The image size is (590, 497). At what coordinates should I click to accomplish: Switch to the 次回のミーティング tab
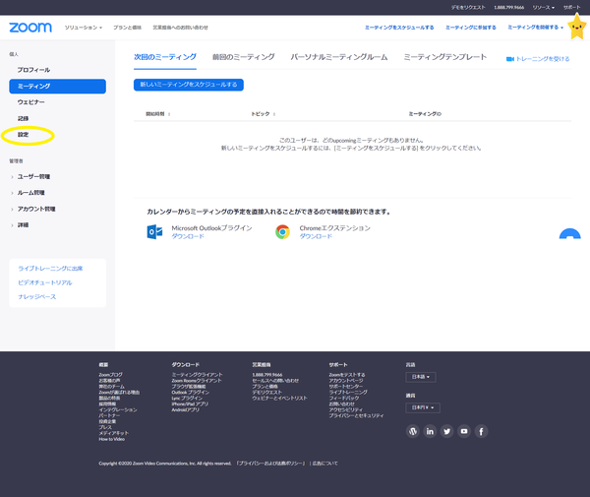click(165, 57)
